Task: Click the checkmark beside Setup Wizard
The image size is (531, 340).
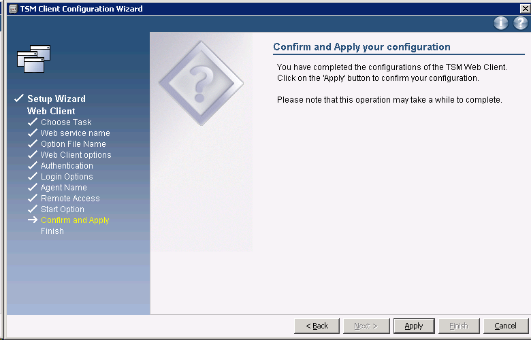Action: pos(19,99)
